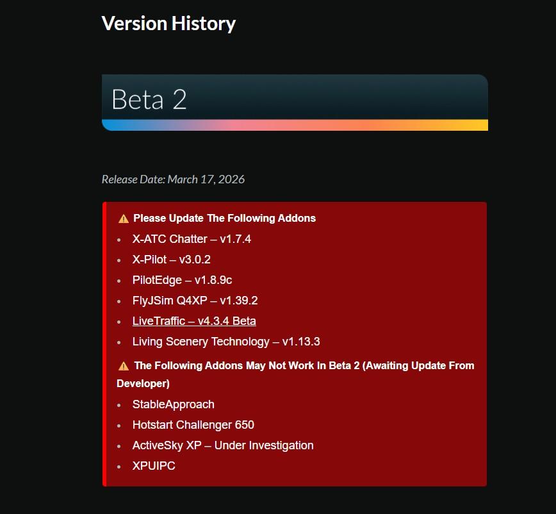Viewport: 556px width, 514px height.
Task: Click the Version History heading
Action: pyautogui.click(x=168, y=24)
